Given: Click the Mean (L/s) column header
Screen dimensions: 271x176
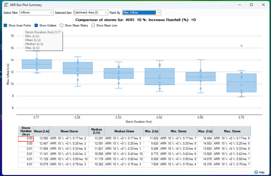Looking at the screenshot, I should pos(41,131).
